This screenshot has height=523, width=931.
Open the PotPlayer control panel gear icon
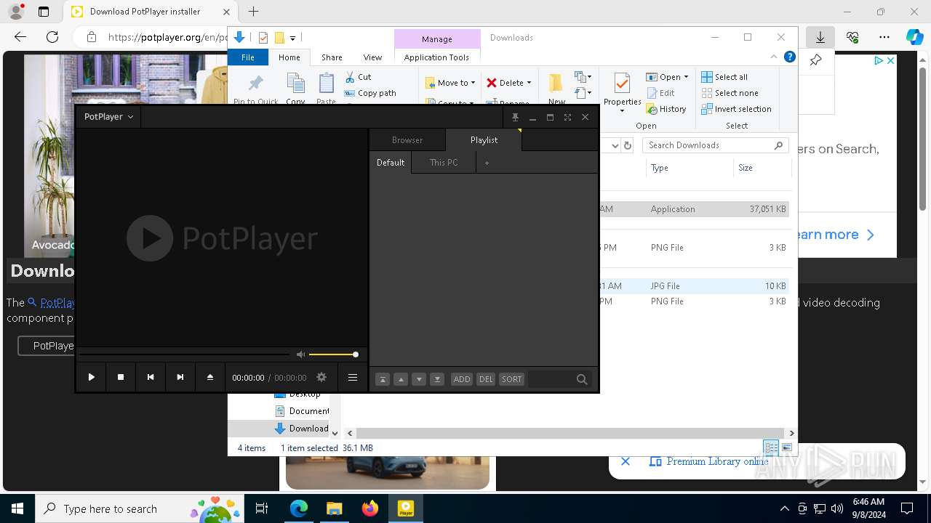click(321, 377)
